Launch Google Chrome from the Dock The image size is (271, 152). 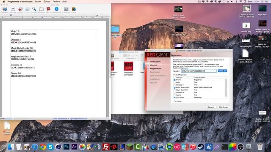[42, 147]
